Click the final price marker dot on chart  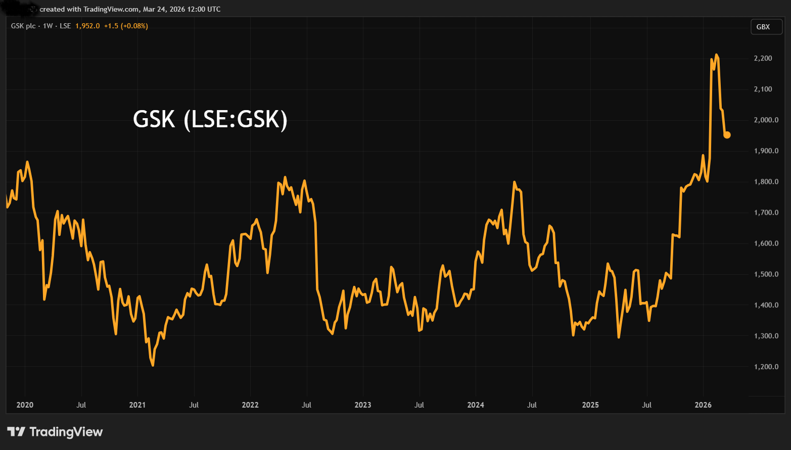pyautogui.click(x=727, y=134)
